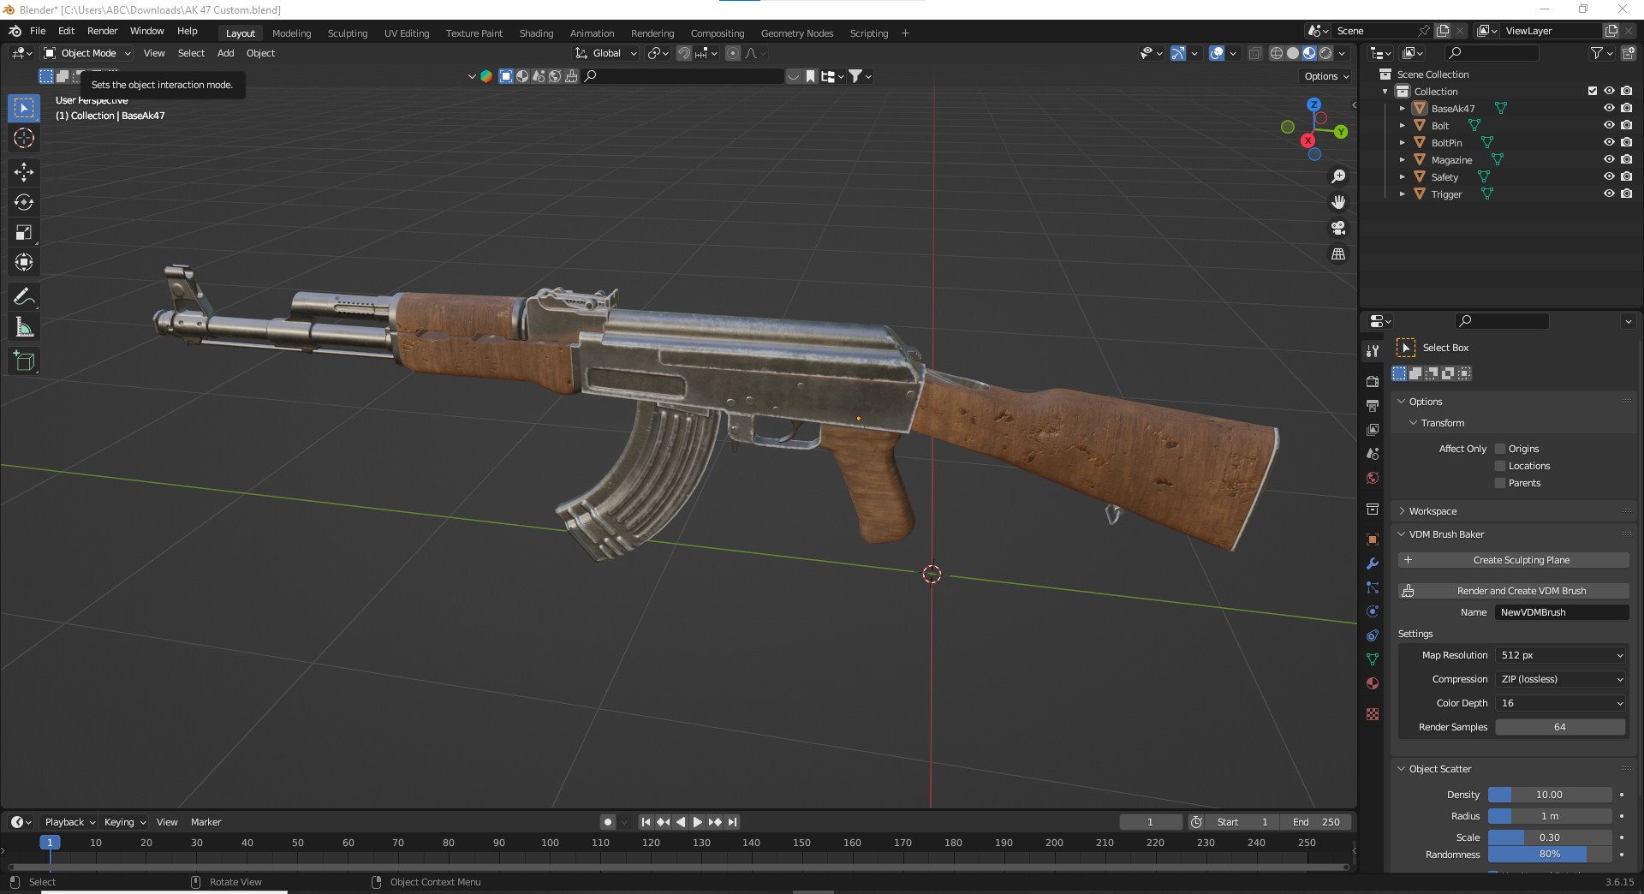Disable Safety in renders camera icon
Viewport: 1644px width, 894px height.
[x=1627, y=176]
